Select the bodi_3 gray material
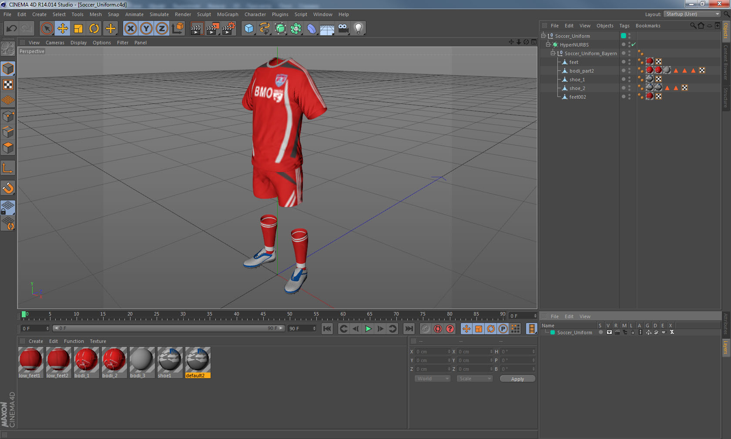The height and width of the screenshot is (439, 731). tap(142, 362)
